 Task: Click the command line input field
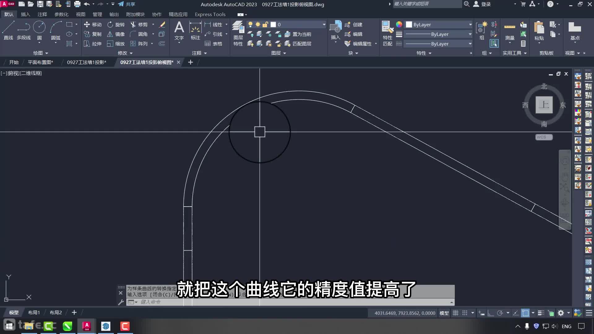point(294,302)
